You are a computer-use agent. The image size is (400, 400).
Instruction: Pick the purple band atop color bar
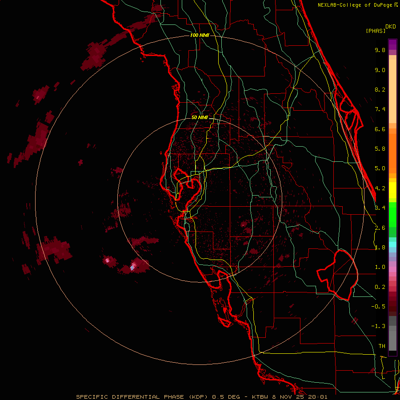pyautogui.click(x=392, y=44)
